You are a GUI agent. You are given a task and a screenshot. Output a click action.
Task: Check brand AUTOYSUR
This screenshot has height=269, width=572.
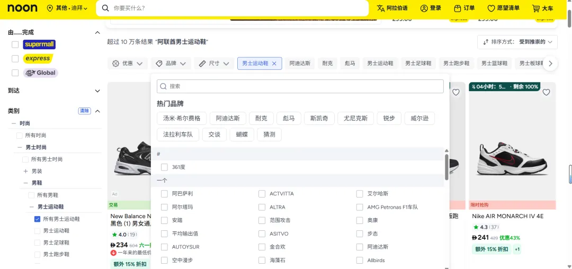tap(165, 247)
